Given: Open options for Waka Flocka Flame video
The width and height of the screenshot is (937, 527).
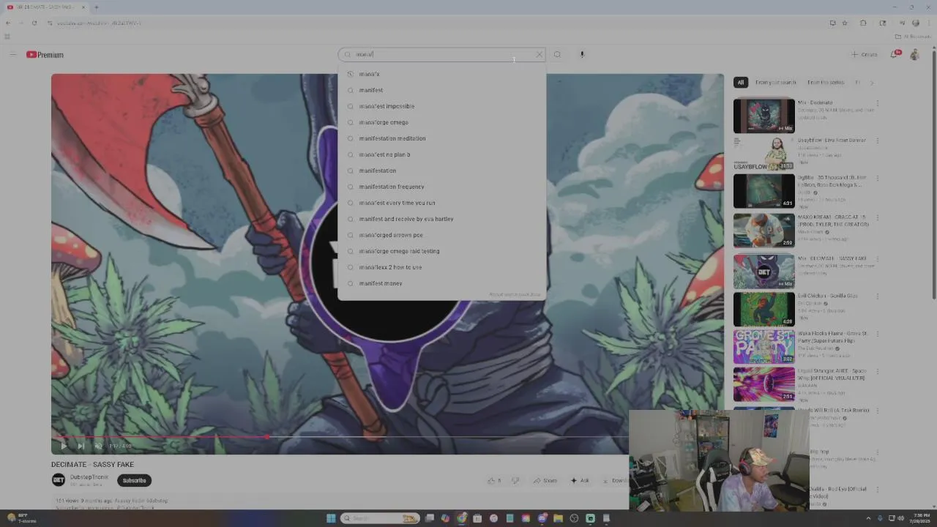Looking at the screenshot, I should [x=877, y=334].
